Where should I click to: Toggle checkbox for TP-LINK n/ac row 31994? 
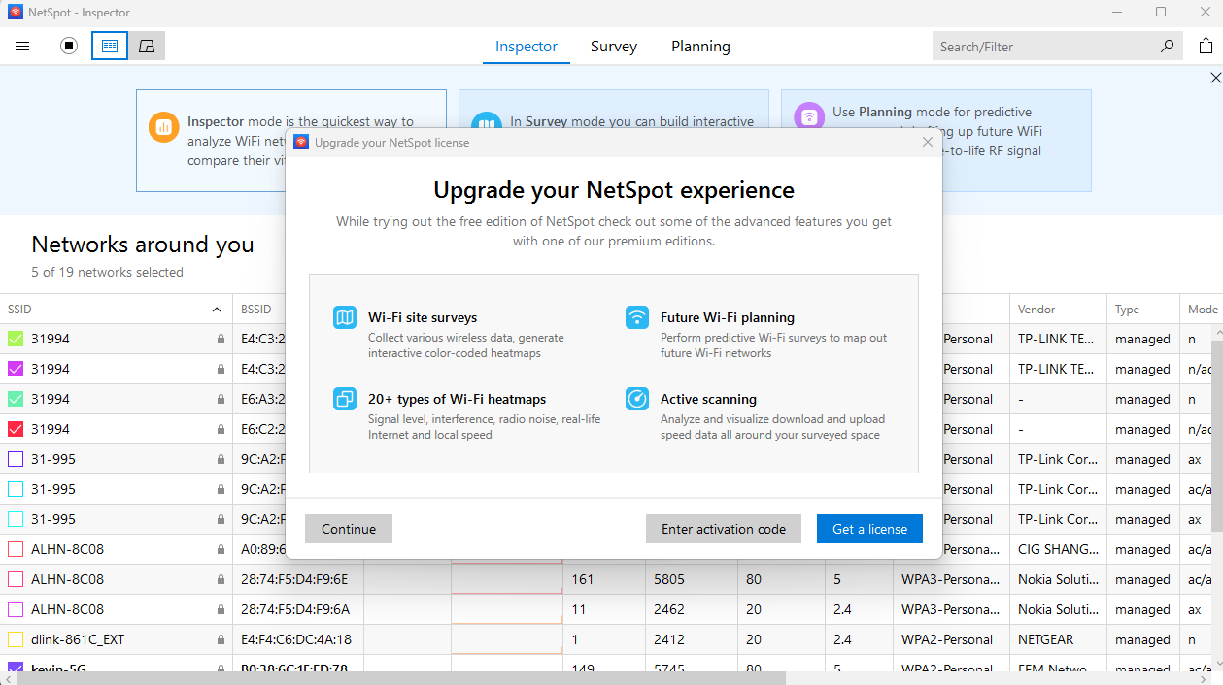pyautogui.click(x=16, y=370)
